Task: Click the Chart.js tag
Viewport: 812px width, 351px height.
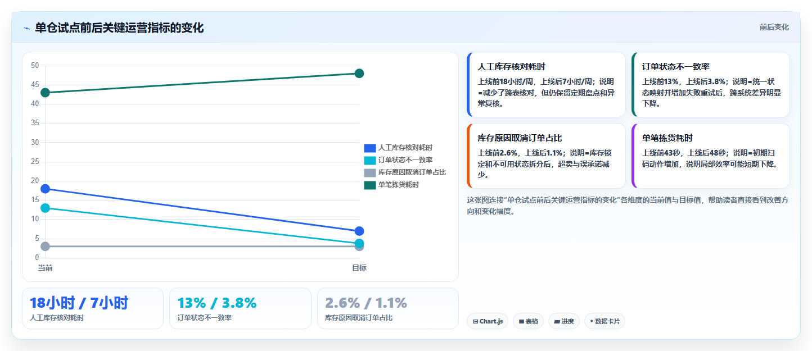Action: coord(488,321)
